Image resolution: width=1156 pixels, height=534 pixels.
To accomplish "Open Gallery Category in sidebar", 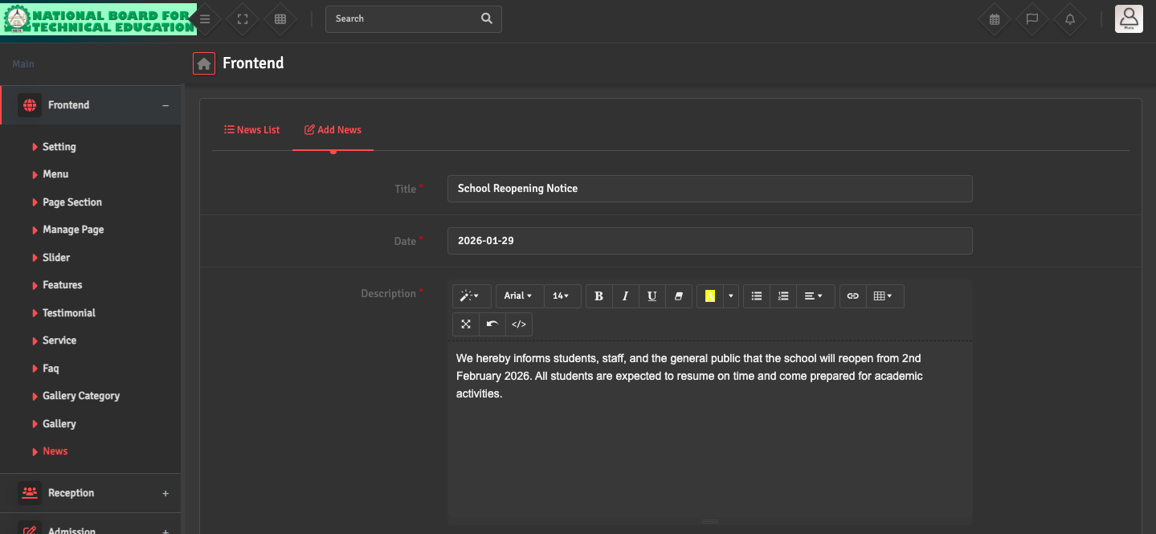I will click(81, 396).
